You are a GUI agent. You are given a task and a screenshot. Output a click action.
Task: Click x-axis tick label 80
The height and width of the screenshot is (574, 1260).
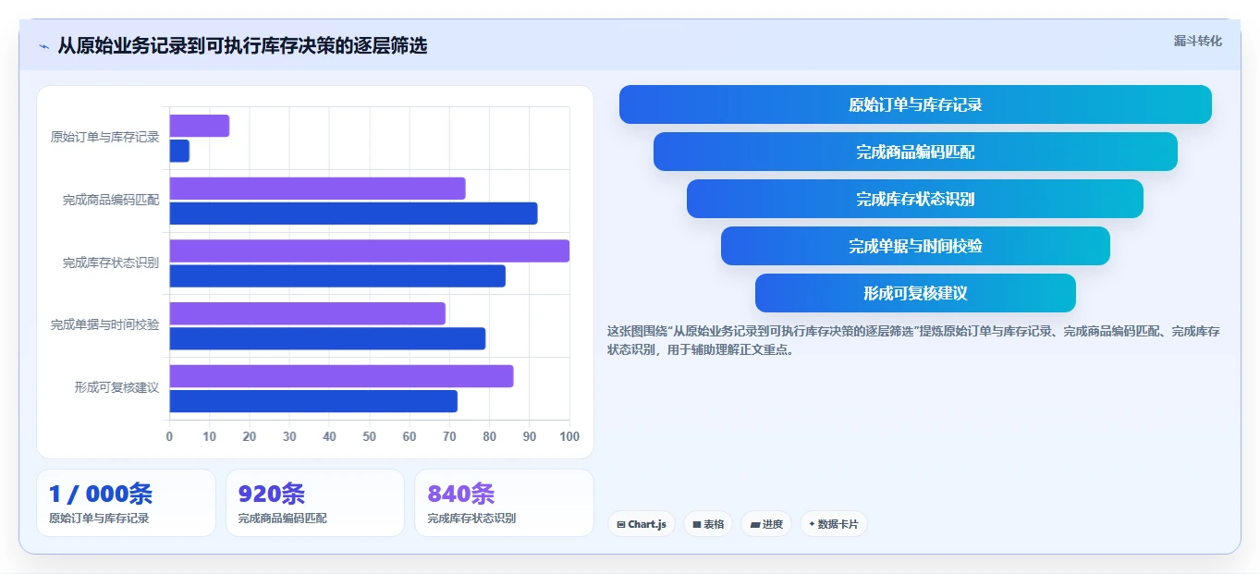[x=489, y=436]
